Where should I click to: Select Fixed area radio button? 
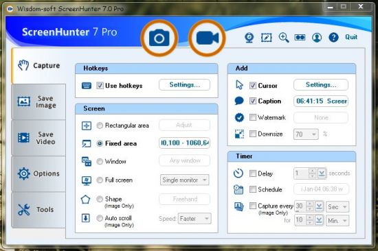pos(100,143)
